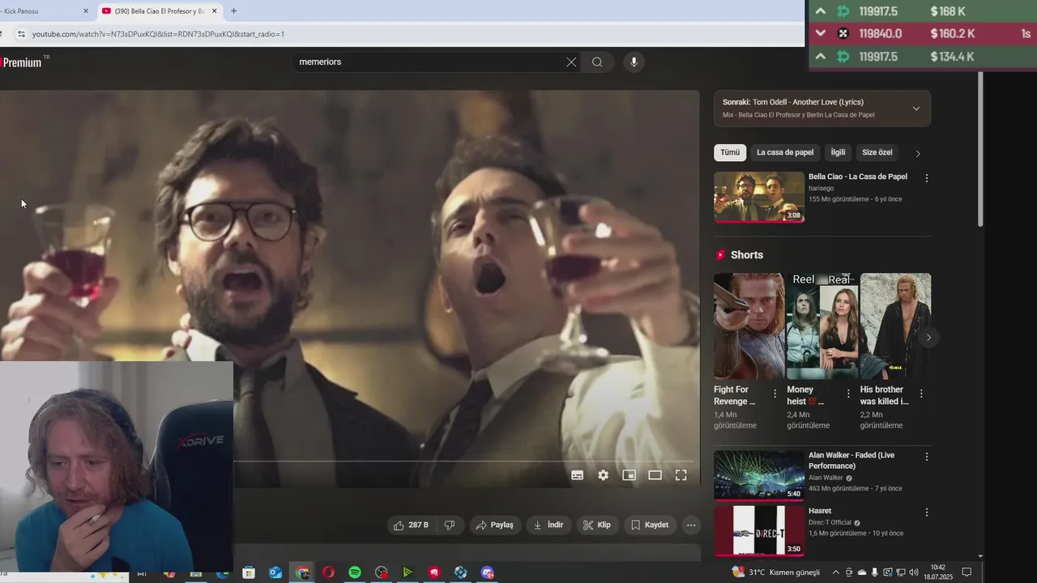Click the İndir download button
Image resolution: width=1037 pixels, height=583 pixels.
pos(548,525)
